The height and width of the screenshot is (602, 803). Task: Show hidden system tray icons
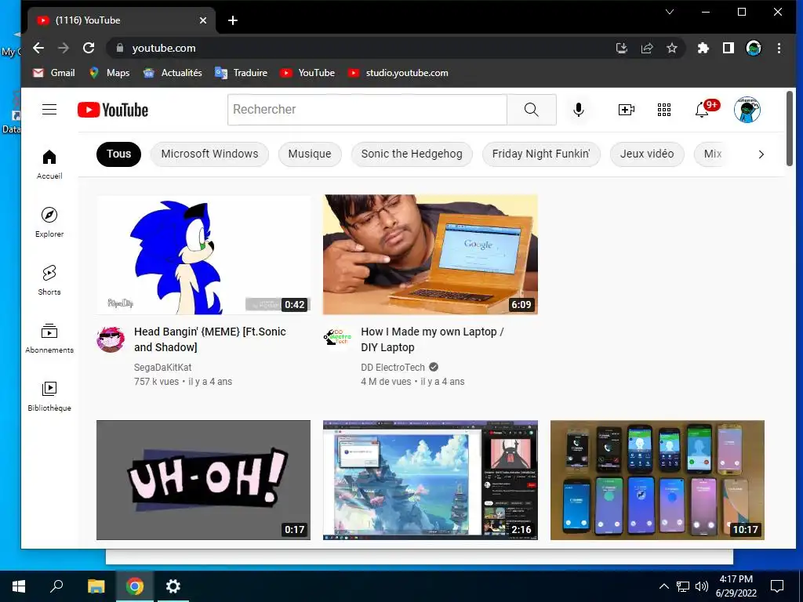click(663, 586)
